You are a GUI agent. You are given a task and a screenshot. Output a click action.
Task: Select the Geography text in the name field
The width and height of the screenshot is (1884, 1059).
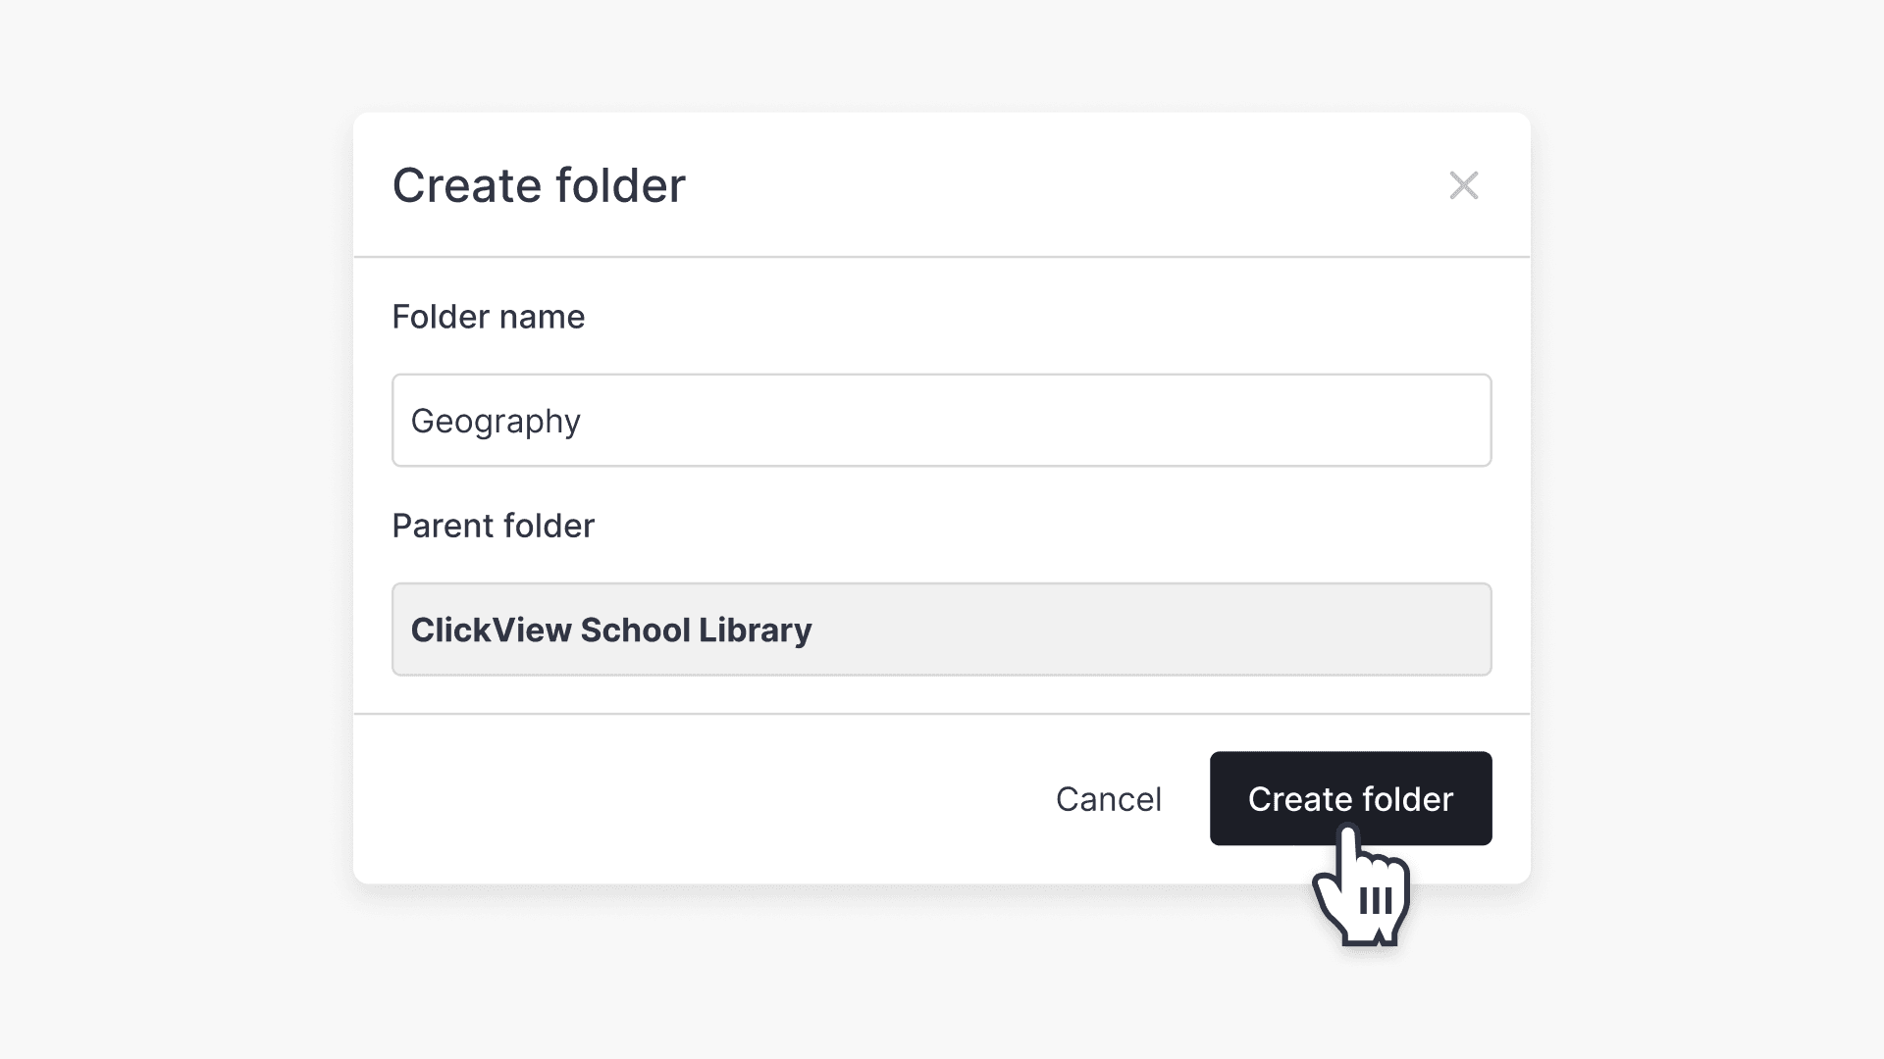[x=496, y=420]
